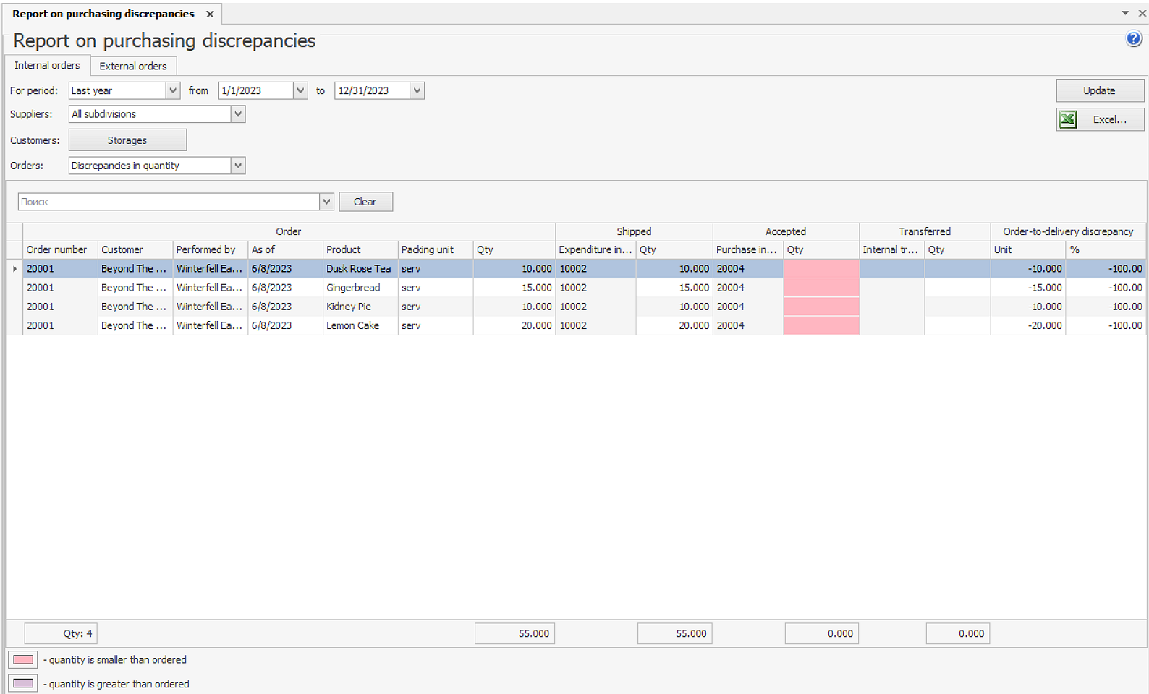
Task: Focus the search input field
Action: (168, 202)
